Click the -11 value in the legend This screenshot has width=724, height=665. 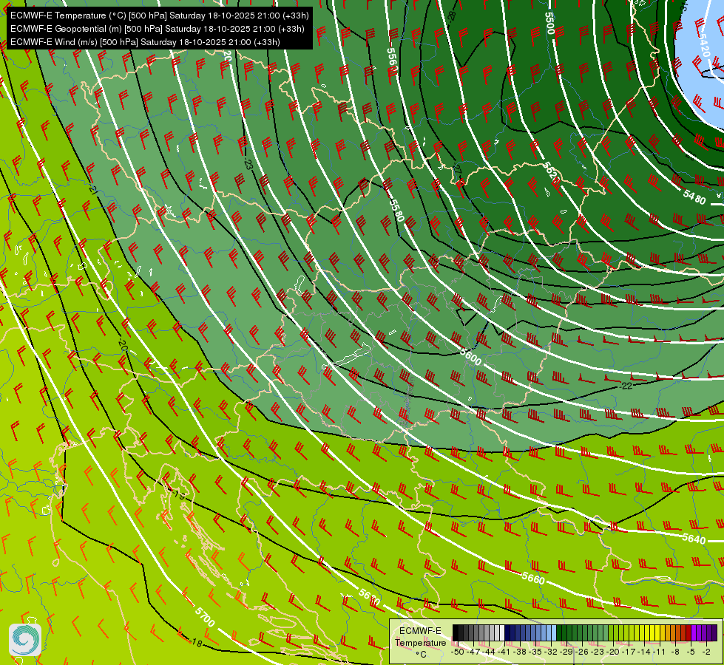(x=660, y=652)
